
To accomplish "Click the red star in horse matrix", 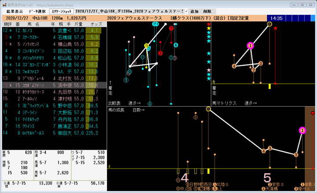I will click(275, 29).
